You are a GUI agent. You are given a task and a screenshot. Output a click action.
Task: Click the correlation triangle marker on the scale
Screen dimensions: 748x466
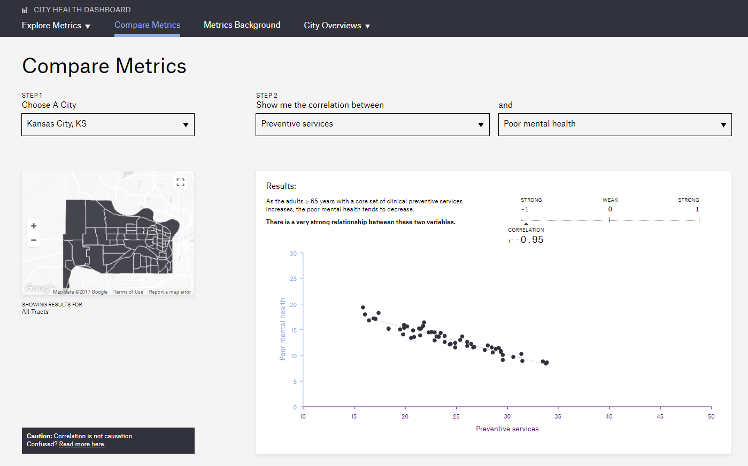526,224
